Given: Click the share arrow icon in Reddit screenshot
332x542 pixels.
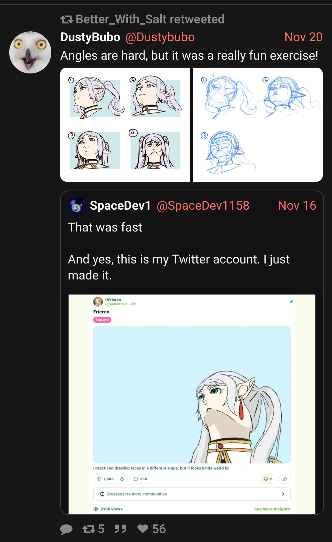Looking at the screenshot, I should pos(285,479).
